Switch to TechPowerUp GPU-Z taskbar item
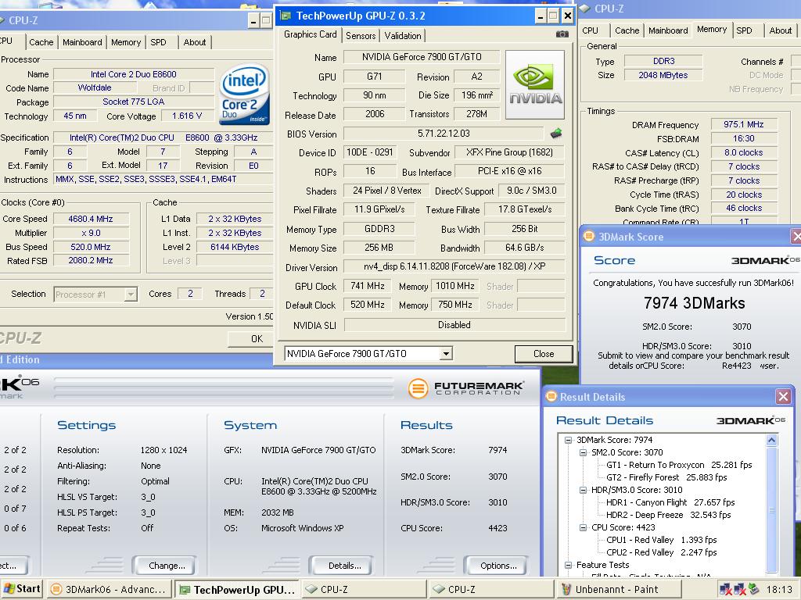The width and height of the screenshot is (801, 600). 236,589
